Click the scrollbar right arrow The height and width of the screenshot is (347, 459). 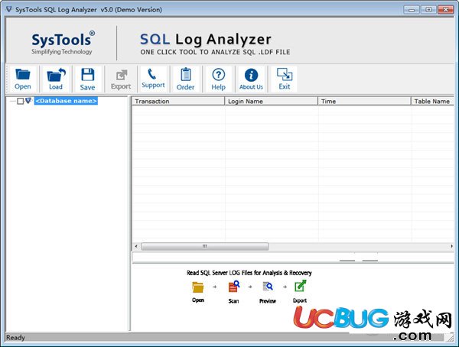(x=451, y=246)
